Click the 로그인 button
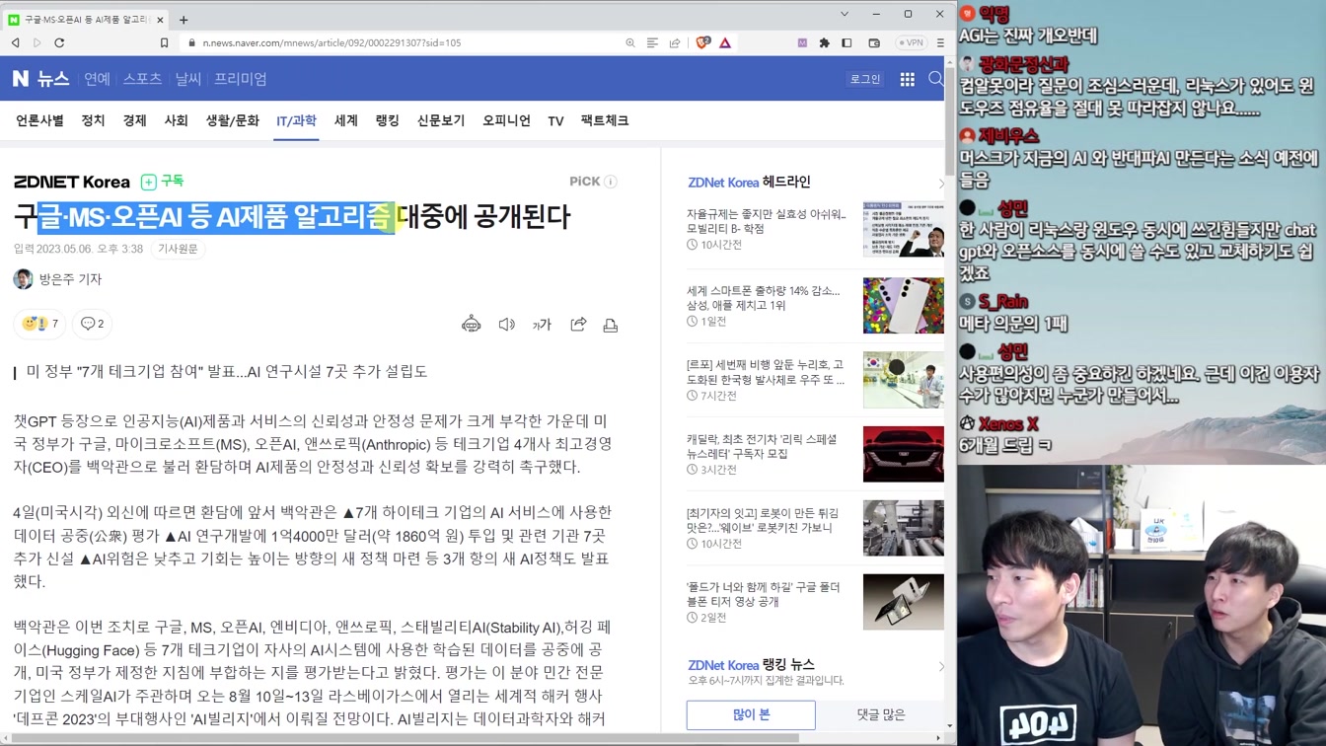The image size is (1326, 746). (x=865, y=79)
